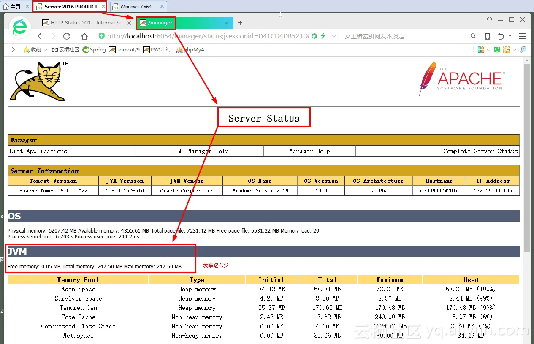Click the browser back arrow
This screenshot has height=344, width=534.
(x=40, y=36)
